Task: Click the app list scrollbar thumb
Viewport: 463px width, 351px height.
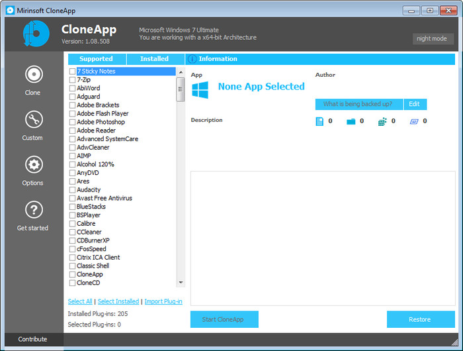Action: tap(181, 89)
